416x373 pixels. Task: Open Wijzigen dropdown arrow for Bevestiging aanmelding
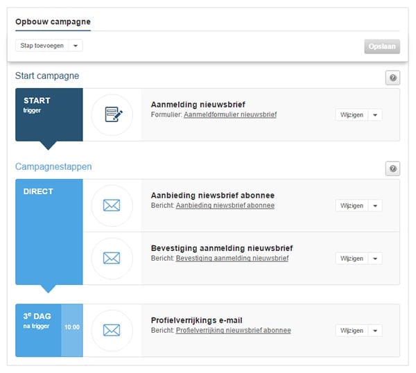pyautogui.click(x=375, y=259)
